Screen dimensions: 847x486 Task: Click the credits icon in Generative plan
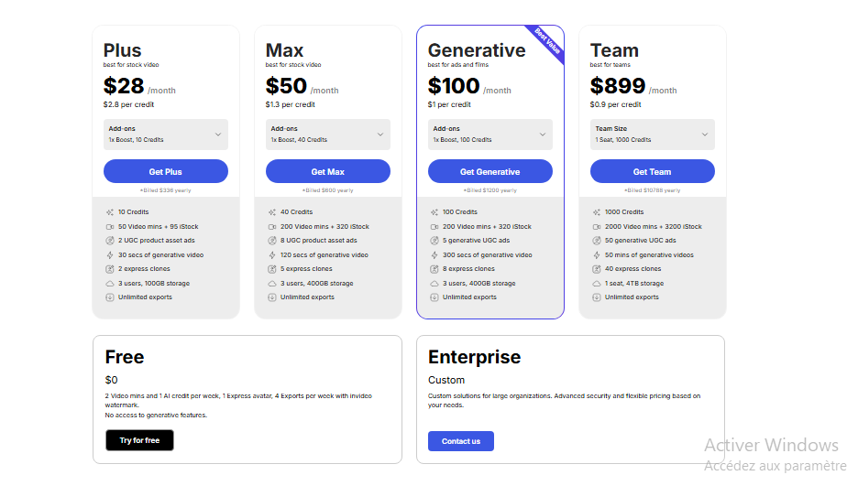pyautogui.click(x=434, y=212)
